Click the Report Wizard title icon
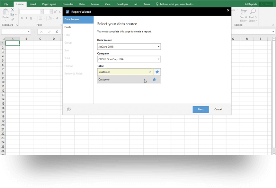Viewport: 276px width, 188px height. click(x=67, y=12)
